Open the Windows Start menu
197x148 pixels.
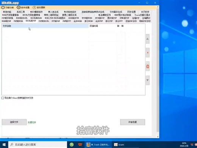4,145
